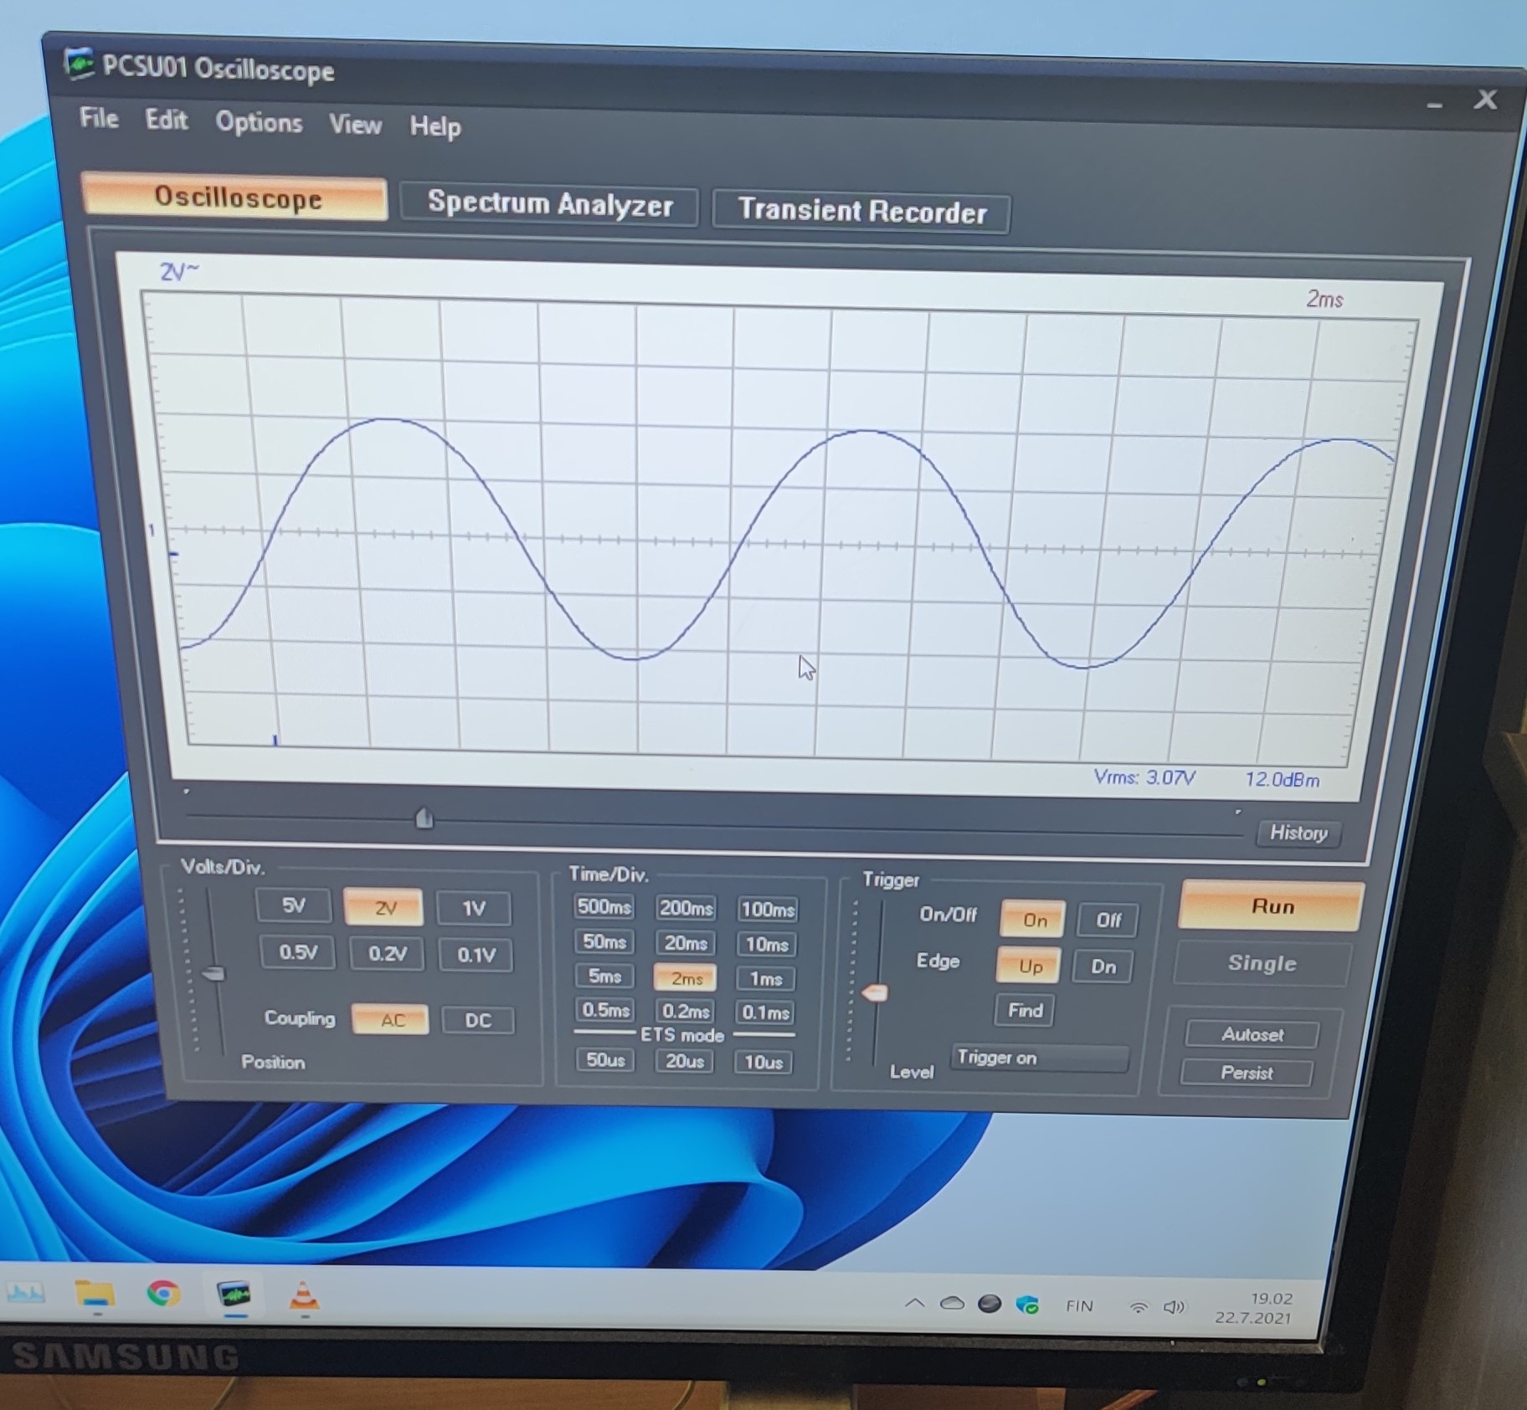
Task: Open the taskbar clock and date
Action: click(x=1253, y=1308)
